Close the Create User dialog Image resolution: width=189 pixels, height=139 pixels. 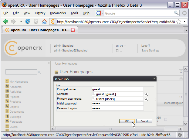coord(154,79)
